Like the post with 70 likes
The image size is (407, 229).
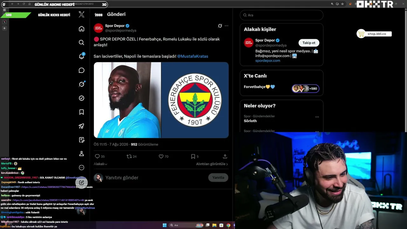(x=161, y=156)
